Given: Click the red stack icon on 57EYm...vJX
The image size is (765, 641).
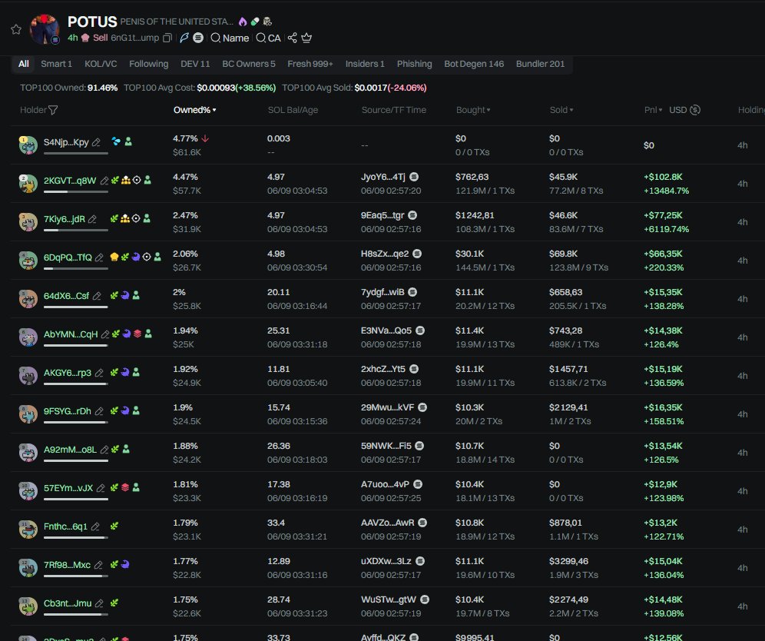Looking at the screenshot, I should click(125, 487).
